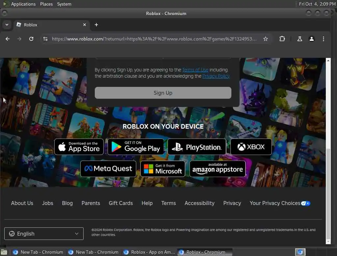Screen dimensions: 337x256
Task: Open the Privacy Policy link
Action: 216,76
